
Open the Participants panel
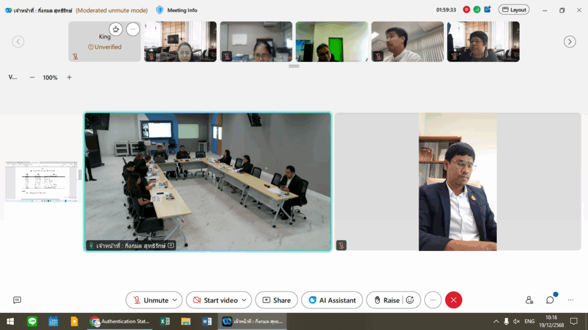529,300
